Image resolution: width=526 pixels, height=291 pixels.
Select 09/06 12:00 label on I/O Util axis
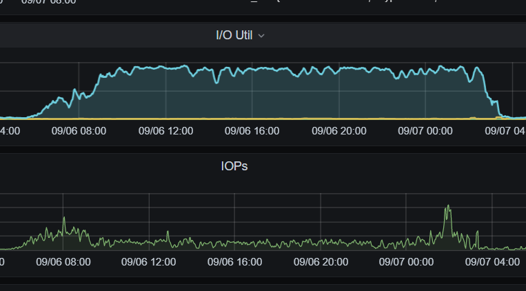pyautogui.click(x=165, y=131)
